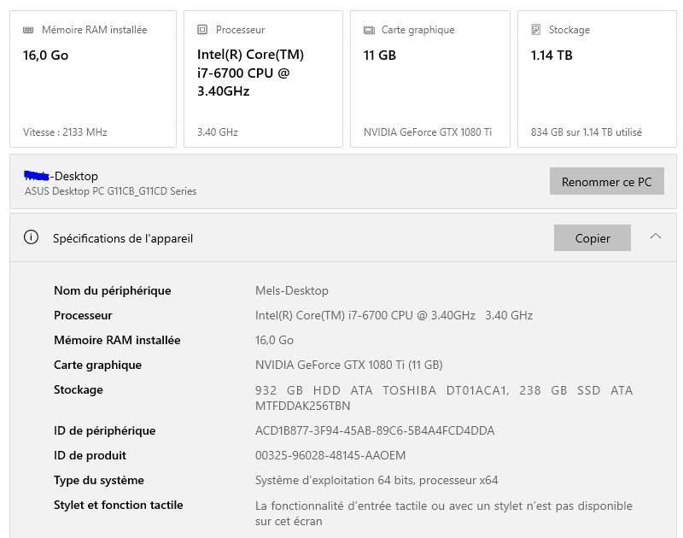Click the 11 GB graphics memory value
The image size is (683, 538).
(x=379, y=56)
